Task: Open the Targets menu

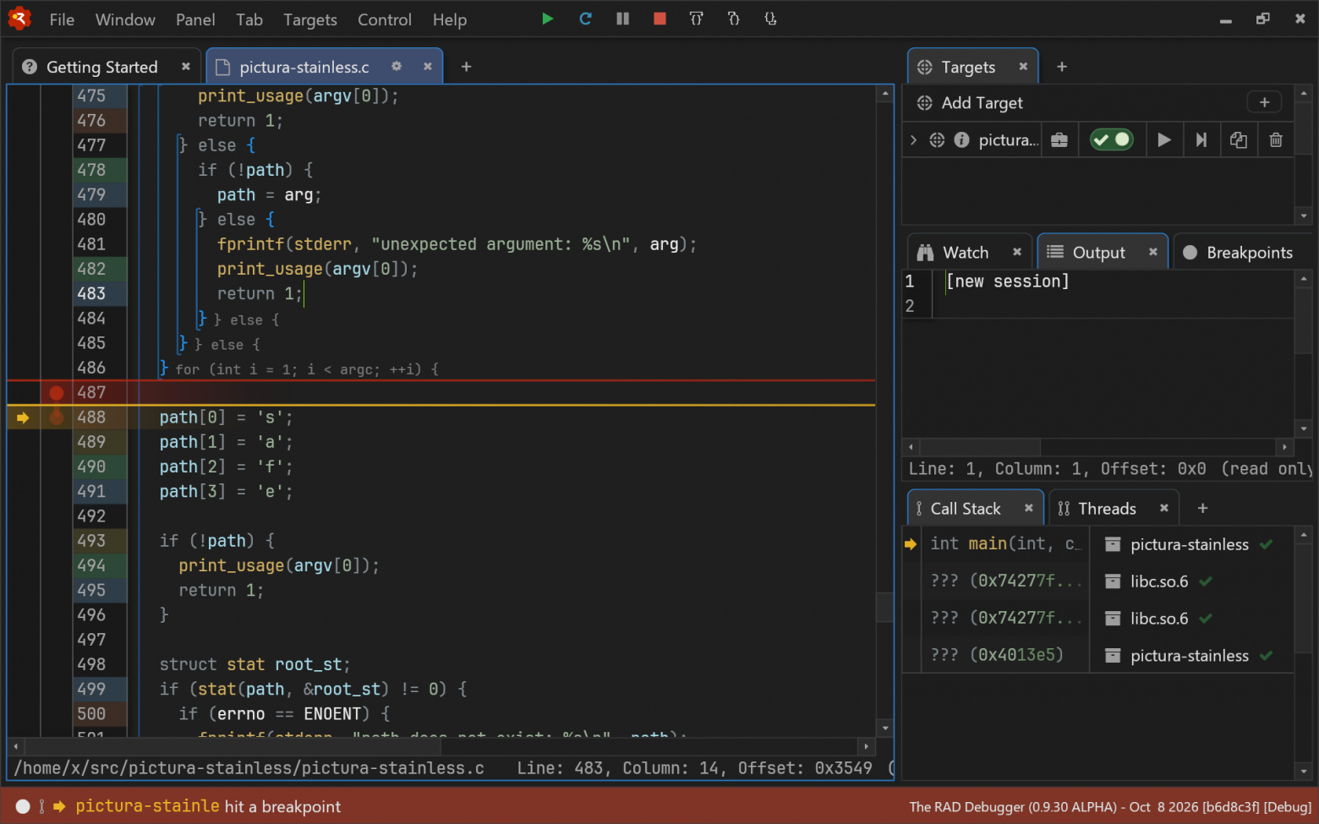Action: [x=309, y=19]
